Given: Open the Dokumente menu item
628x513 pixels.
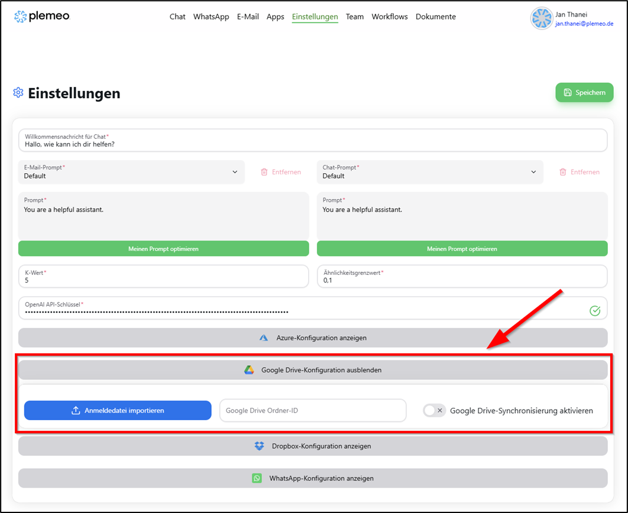Looking at the screenshot, I should click(436, 17).
